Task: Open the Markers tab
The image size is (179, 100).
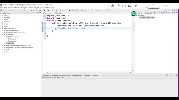Action: pos(46,75)
